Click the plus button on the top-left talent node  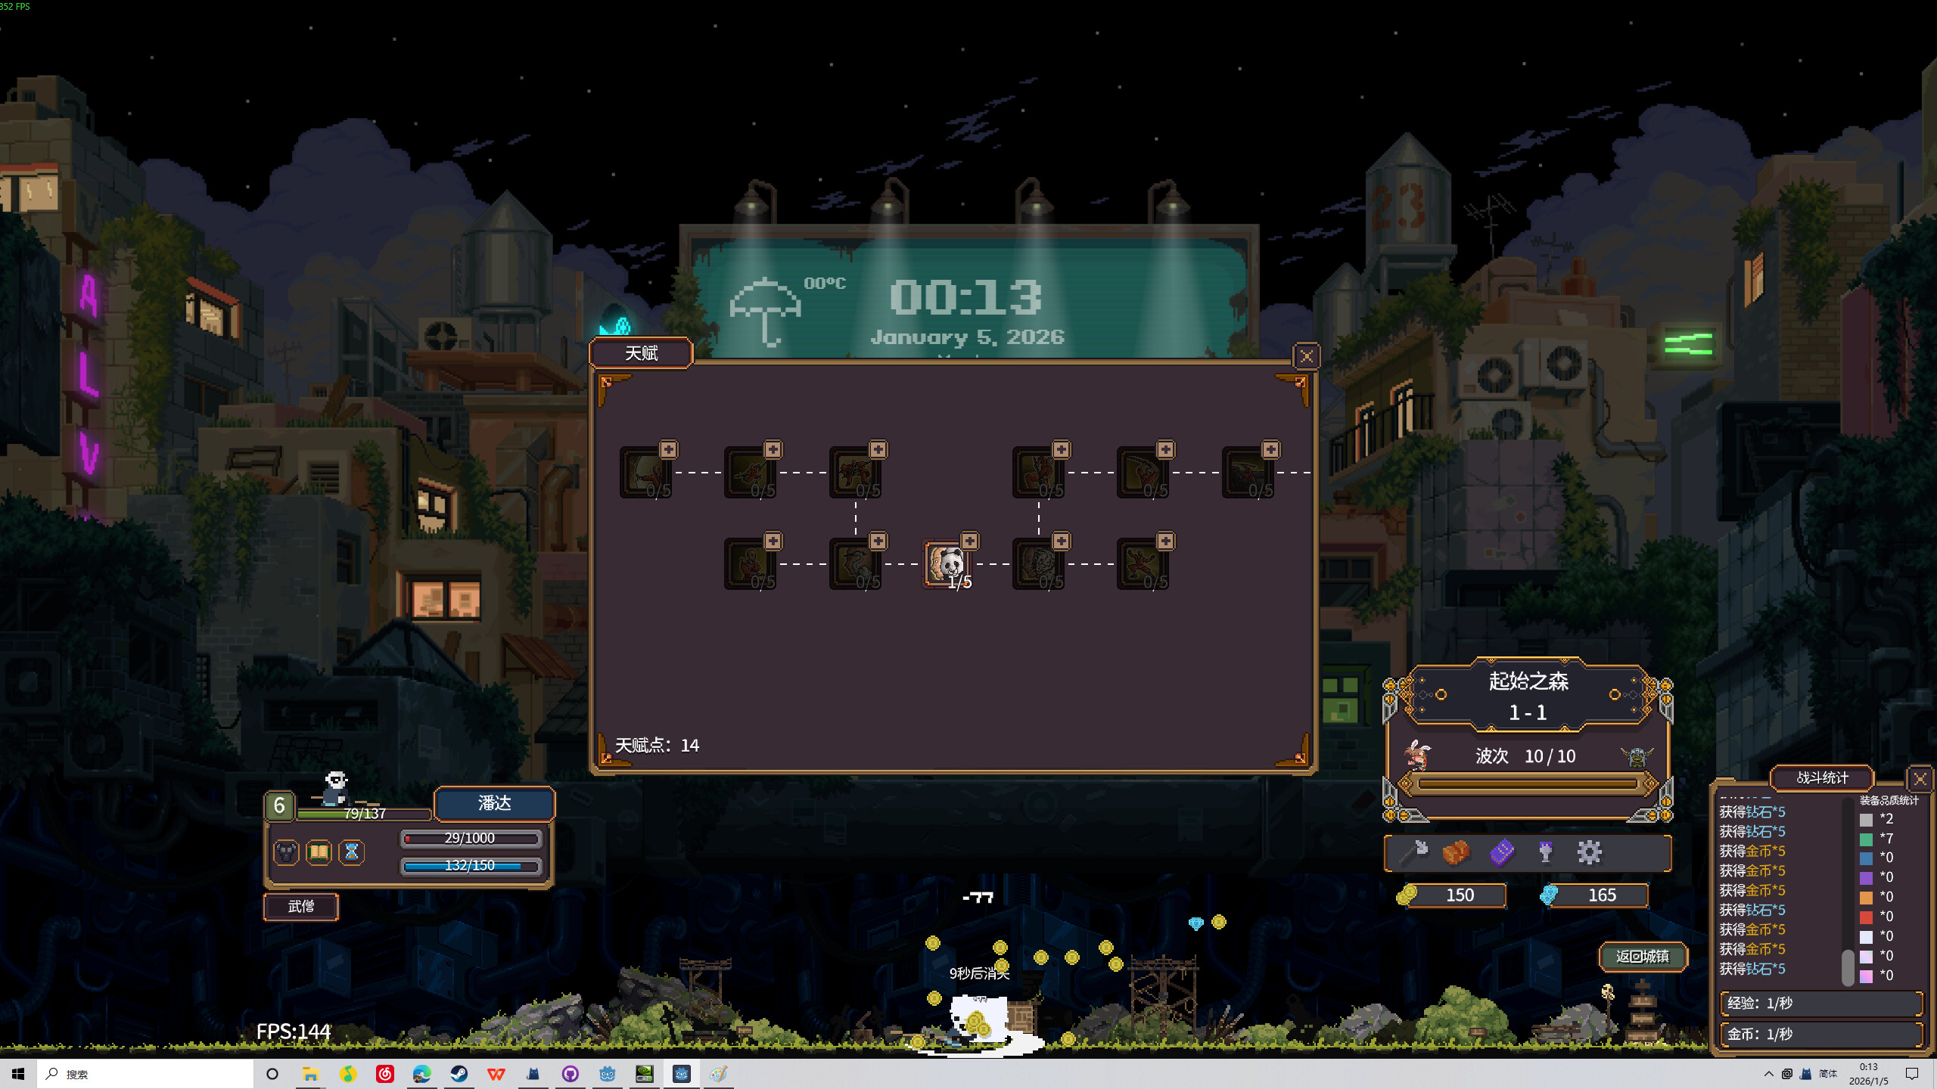(x=667, y=448)
